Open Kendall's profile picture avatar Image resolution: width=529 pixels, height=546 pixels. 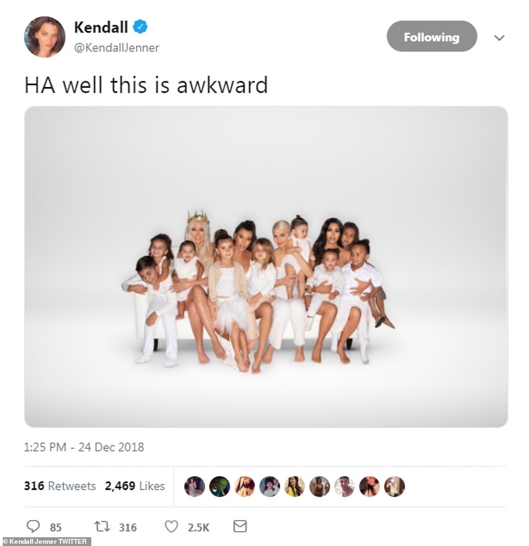pyautogui.click(x=45, y=37)
